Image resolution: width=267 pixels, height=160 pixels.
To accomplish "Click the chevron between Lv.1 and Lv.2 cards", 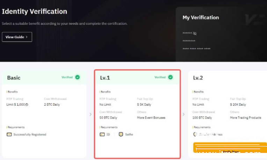I will point(184,114).
